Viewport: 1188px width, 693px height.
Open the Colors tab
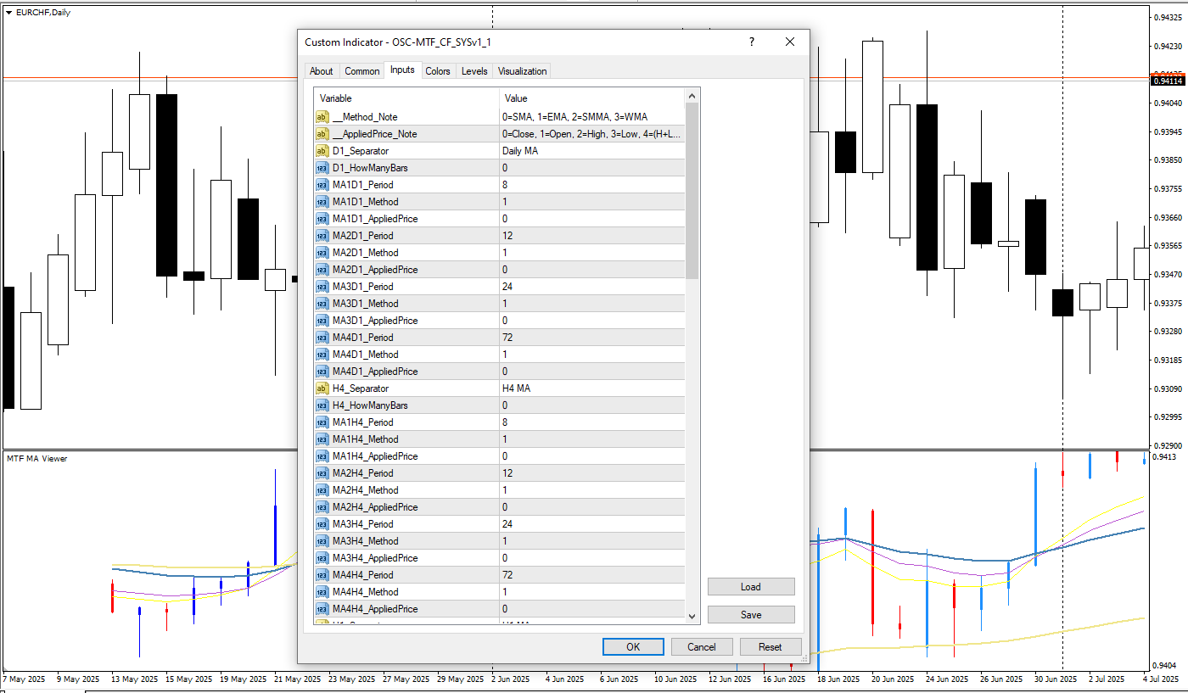(x=438, y=71)
